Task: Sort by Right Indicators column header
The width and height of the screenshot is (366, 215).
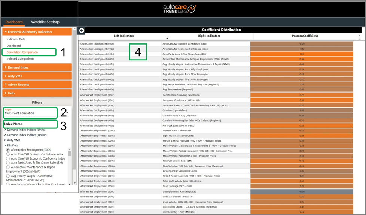Action: tap(209, 36)
